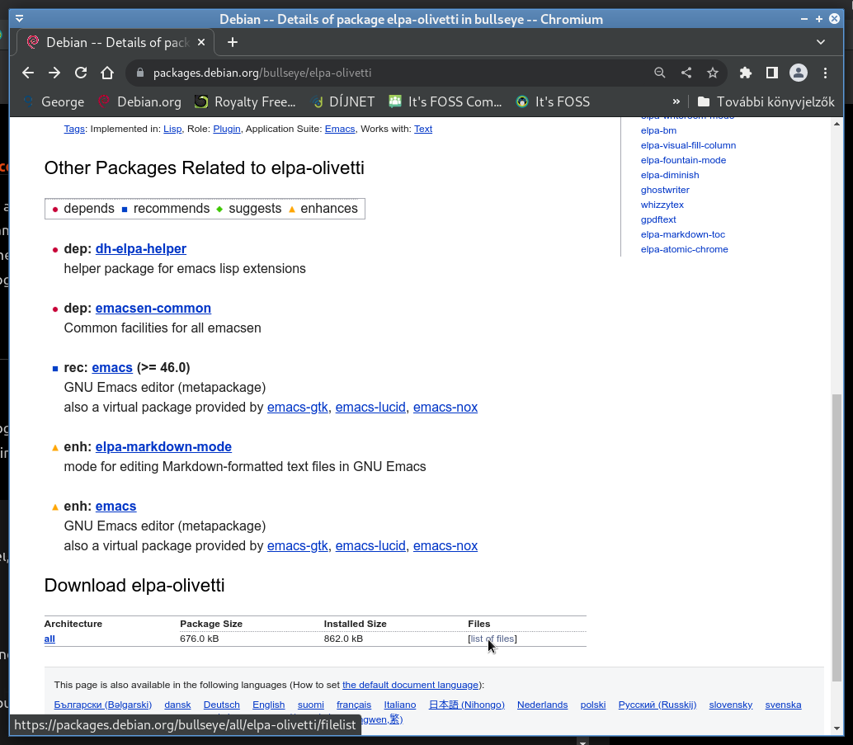Open the browser home page

tap(107, 73)
